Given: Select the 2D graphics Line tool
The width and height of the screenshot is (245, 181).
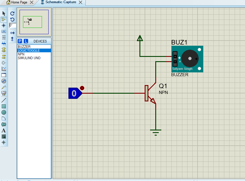Looking at the screenshot, I should [x=4, y=100].
